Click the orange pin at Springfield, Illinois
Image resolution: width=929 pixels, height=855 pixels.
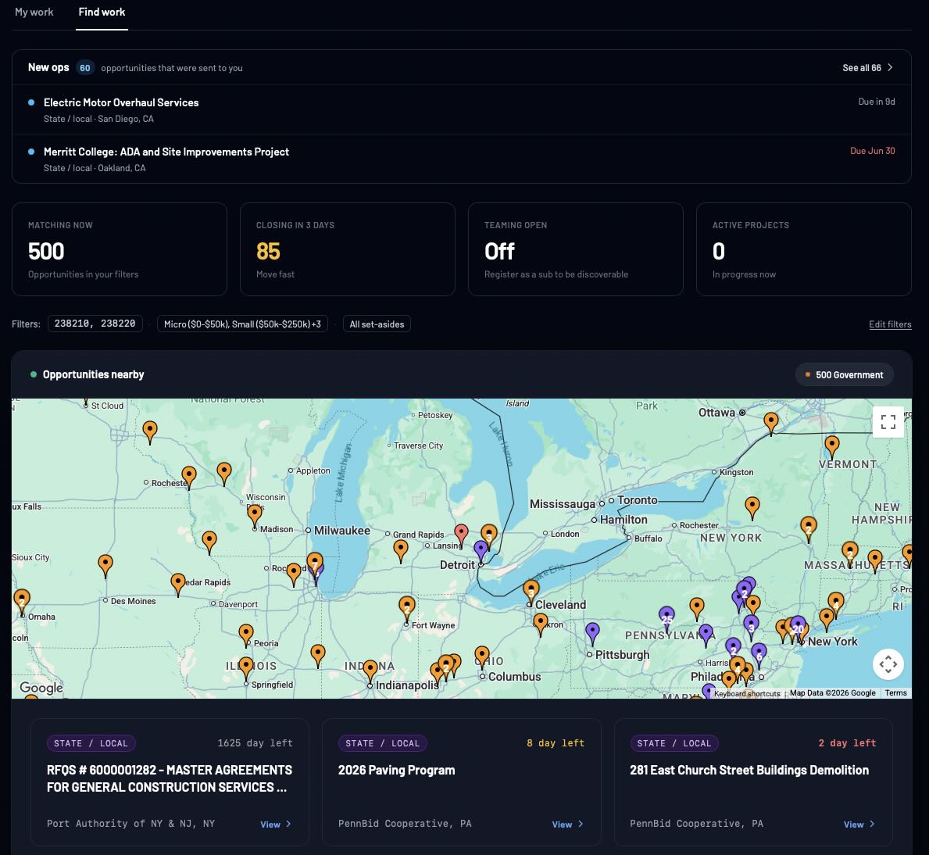click(246, 667)
